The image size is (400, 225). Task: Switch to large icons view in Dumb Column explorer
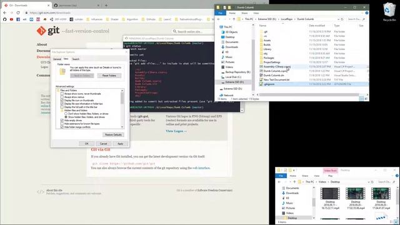pos(366,99)
